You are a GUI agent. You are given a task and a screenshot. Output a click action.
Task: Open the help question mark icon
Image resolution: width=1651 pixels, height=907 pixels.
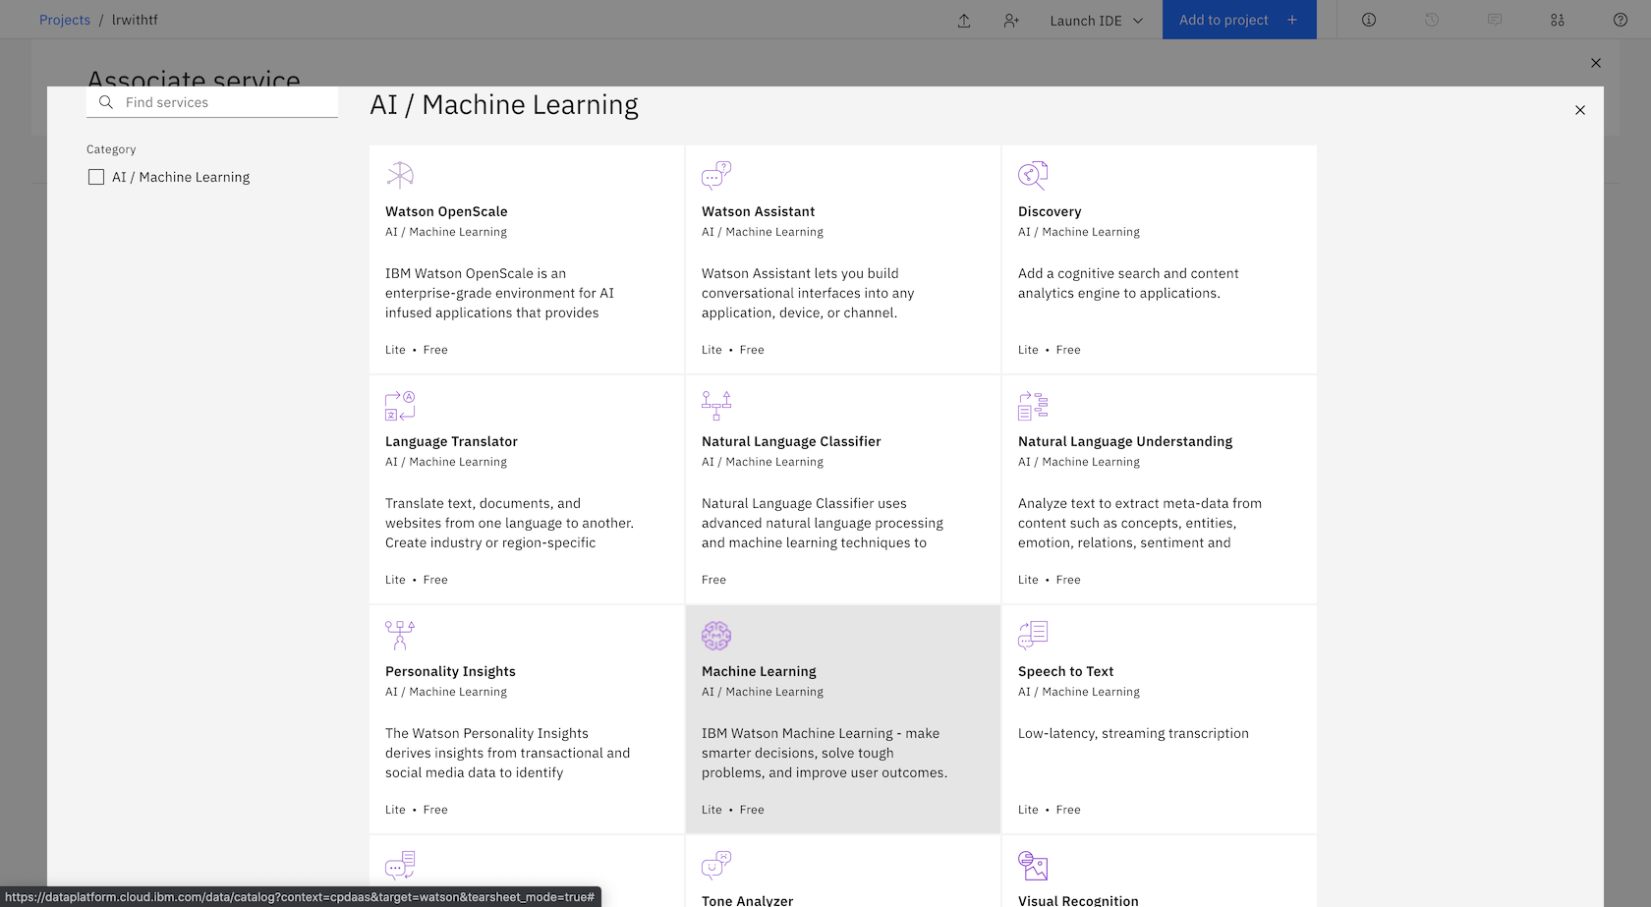click(x=1621, y=20)
